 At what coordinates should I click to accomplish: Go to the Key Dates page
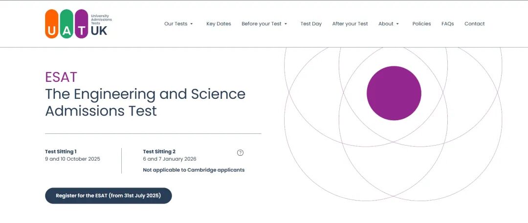[219, 24]
